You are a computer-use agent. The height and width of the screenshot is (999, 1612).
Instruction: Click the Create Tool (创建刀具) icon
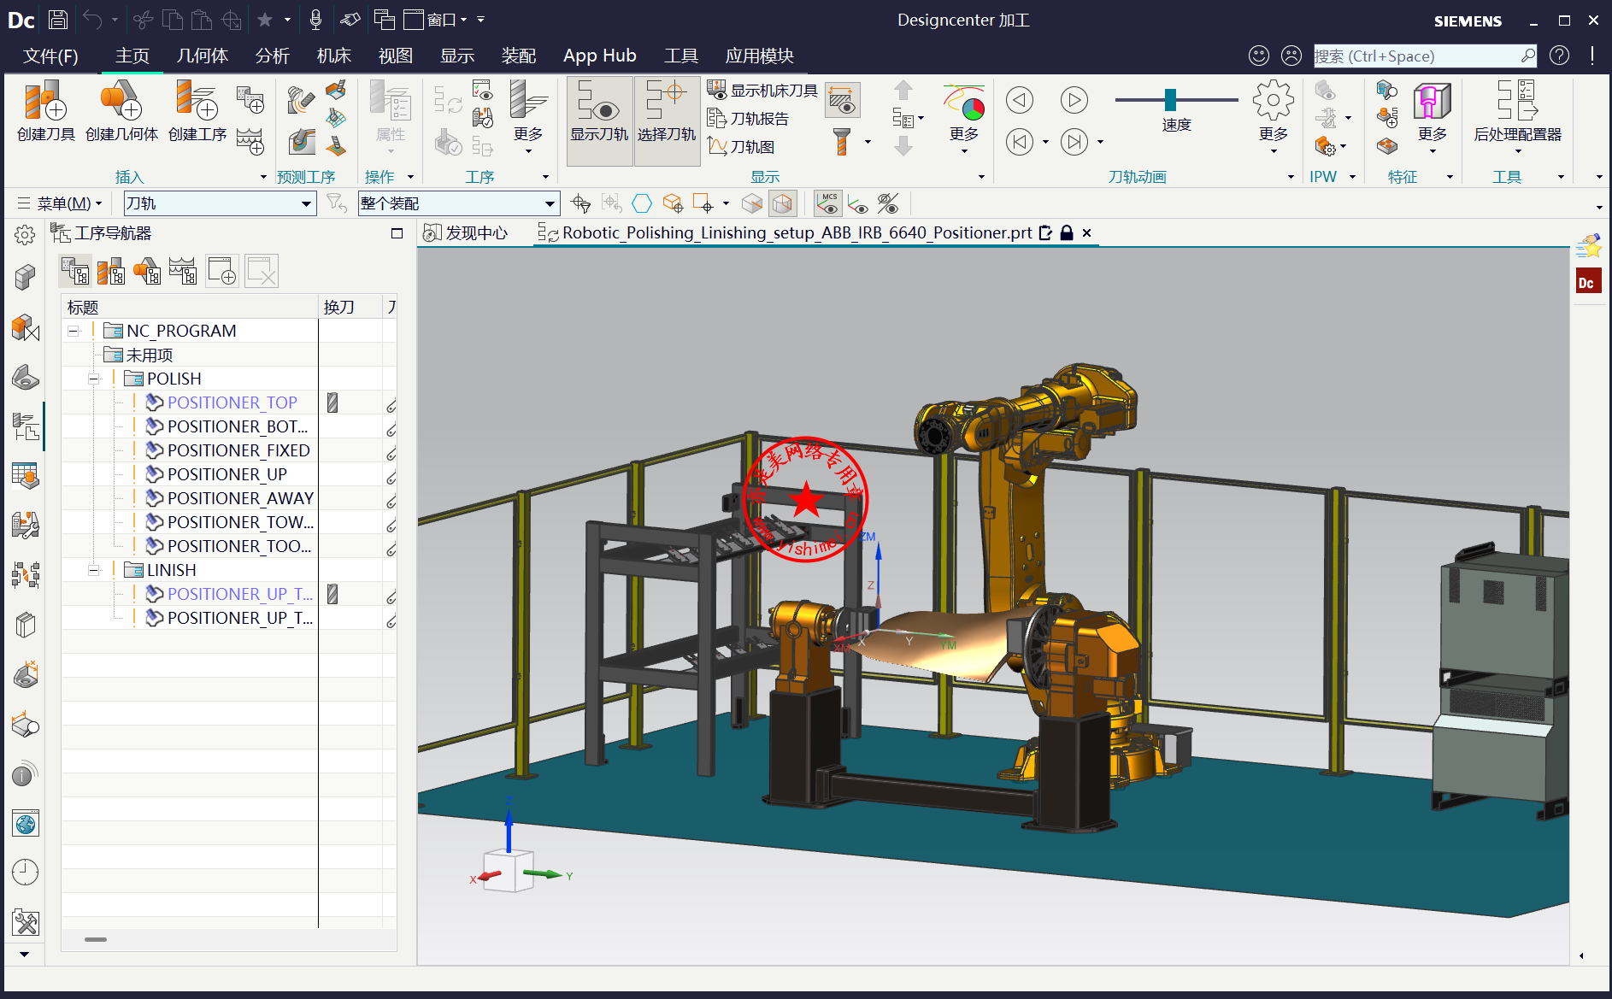click(45, 110)
